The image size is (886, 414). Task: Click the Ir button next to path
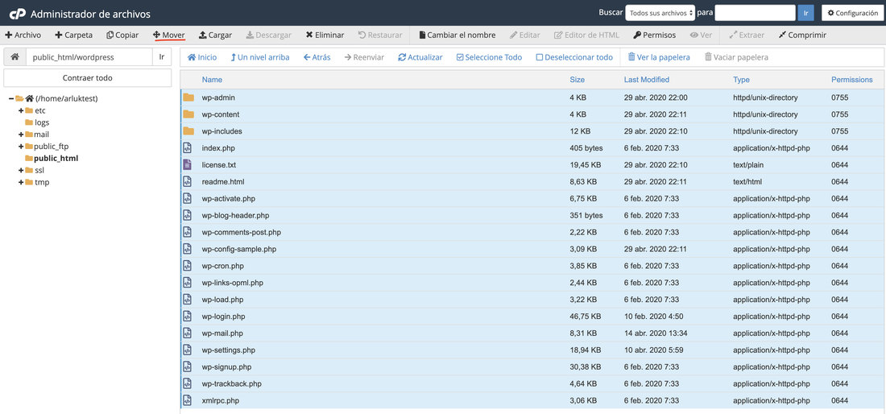(x=162, y=57)
